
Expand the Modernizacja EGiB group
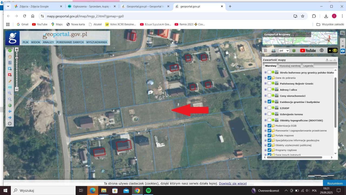point(265,126)
